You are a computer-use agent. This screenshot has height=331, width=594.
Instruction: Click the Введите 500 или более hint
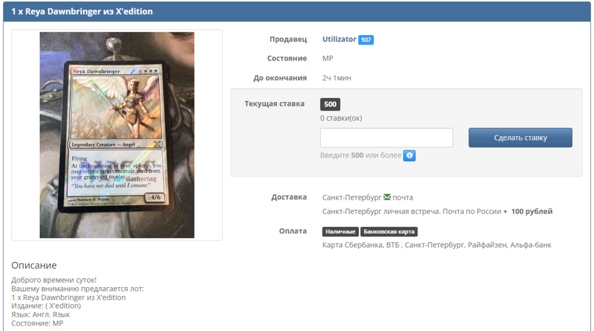pyautogui.click(x=361, y=156)
